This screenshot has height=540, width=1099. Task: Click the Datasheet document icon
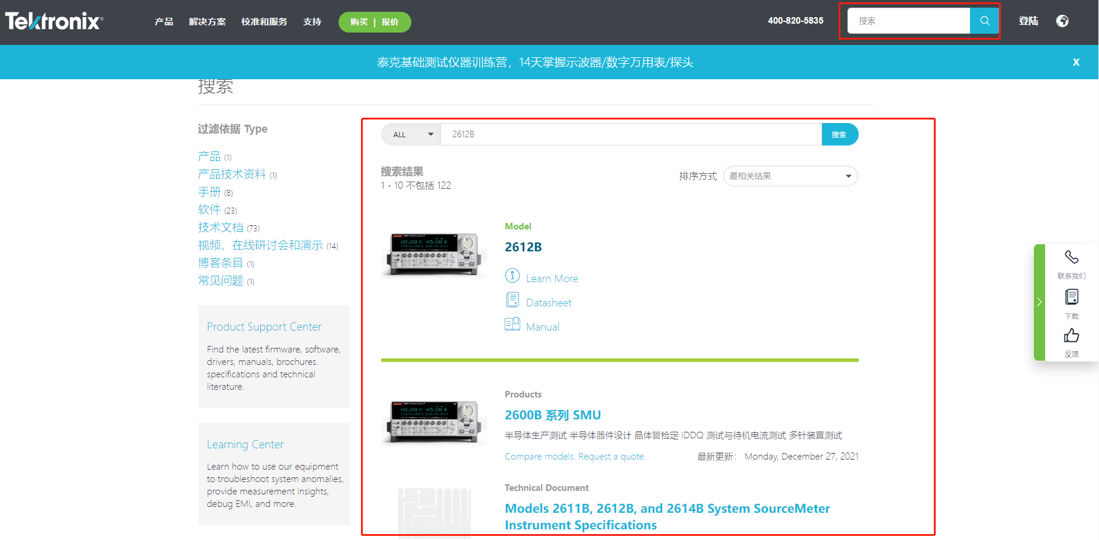click(512, 300)
